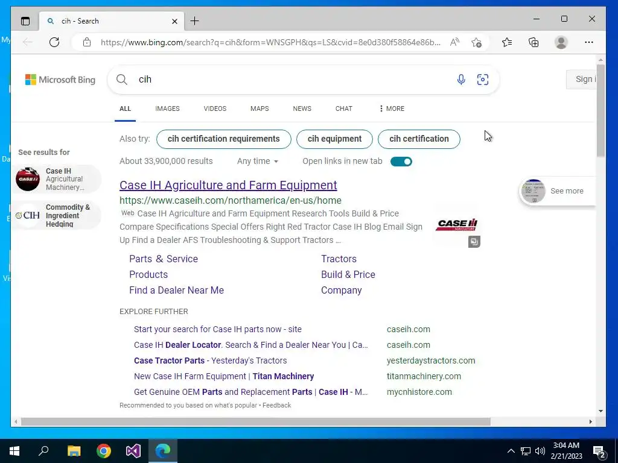Try 'cih certification requirements' suggestion
Screen dimensions: 618x463
click(x=223, y=139)
